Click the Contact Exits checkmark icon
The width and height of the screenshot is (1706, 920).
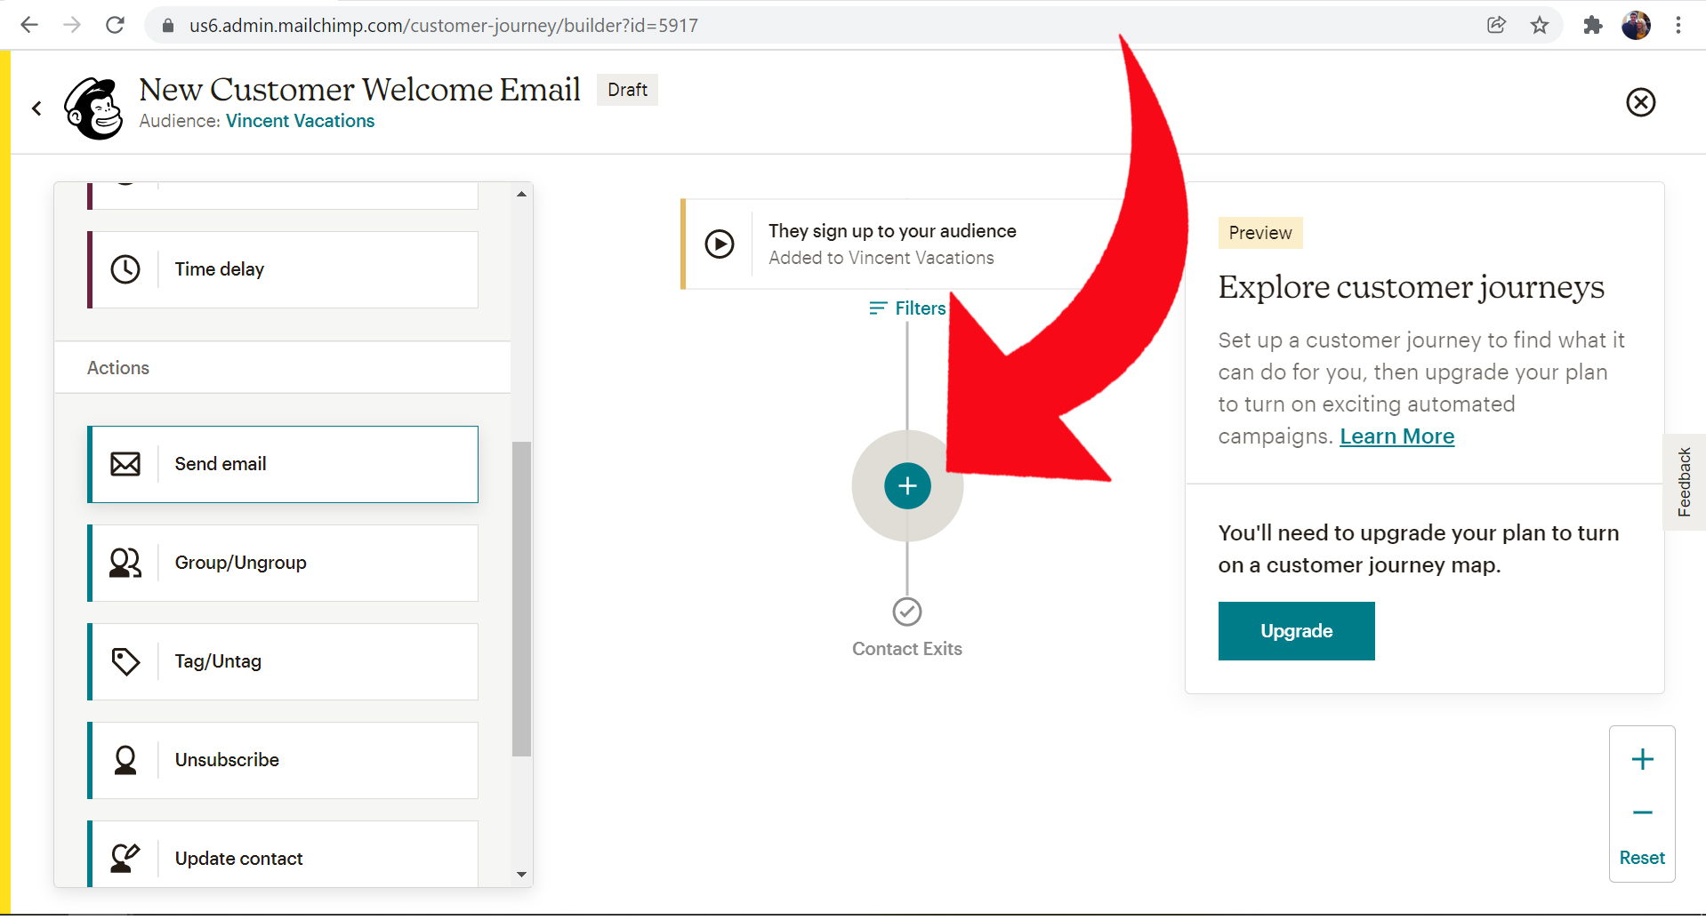coord(907,612)
